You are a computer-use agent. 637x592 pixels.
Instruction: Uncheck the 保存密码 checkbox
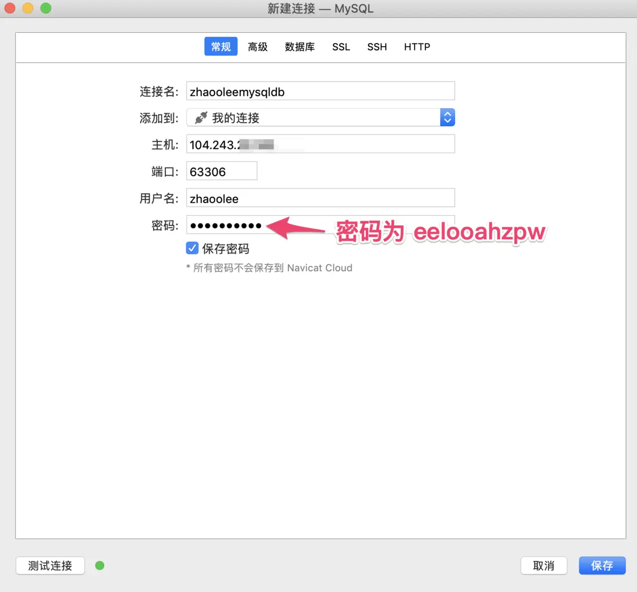click(192, 249)
